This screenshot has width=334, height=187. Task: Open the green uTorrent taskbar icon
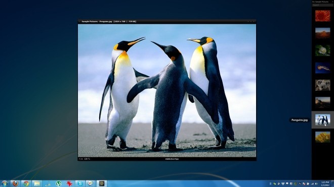coord(58,183)
